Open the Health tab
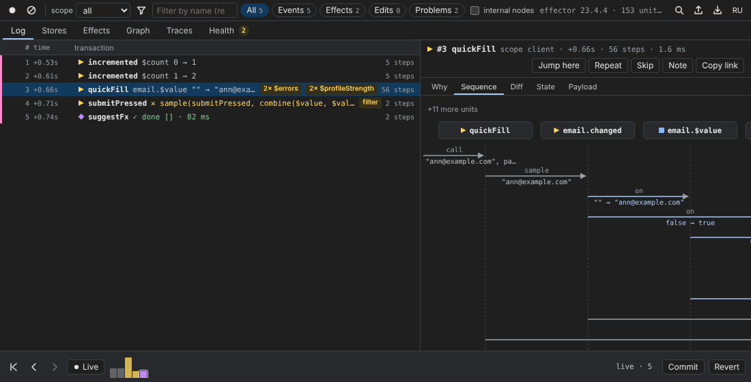This screenshot has height=382, width=751. [228, 30]
